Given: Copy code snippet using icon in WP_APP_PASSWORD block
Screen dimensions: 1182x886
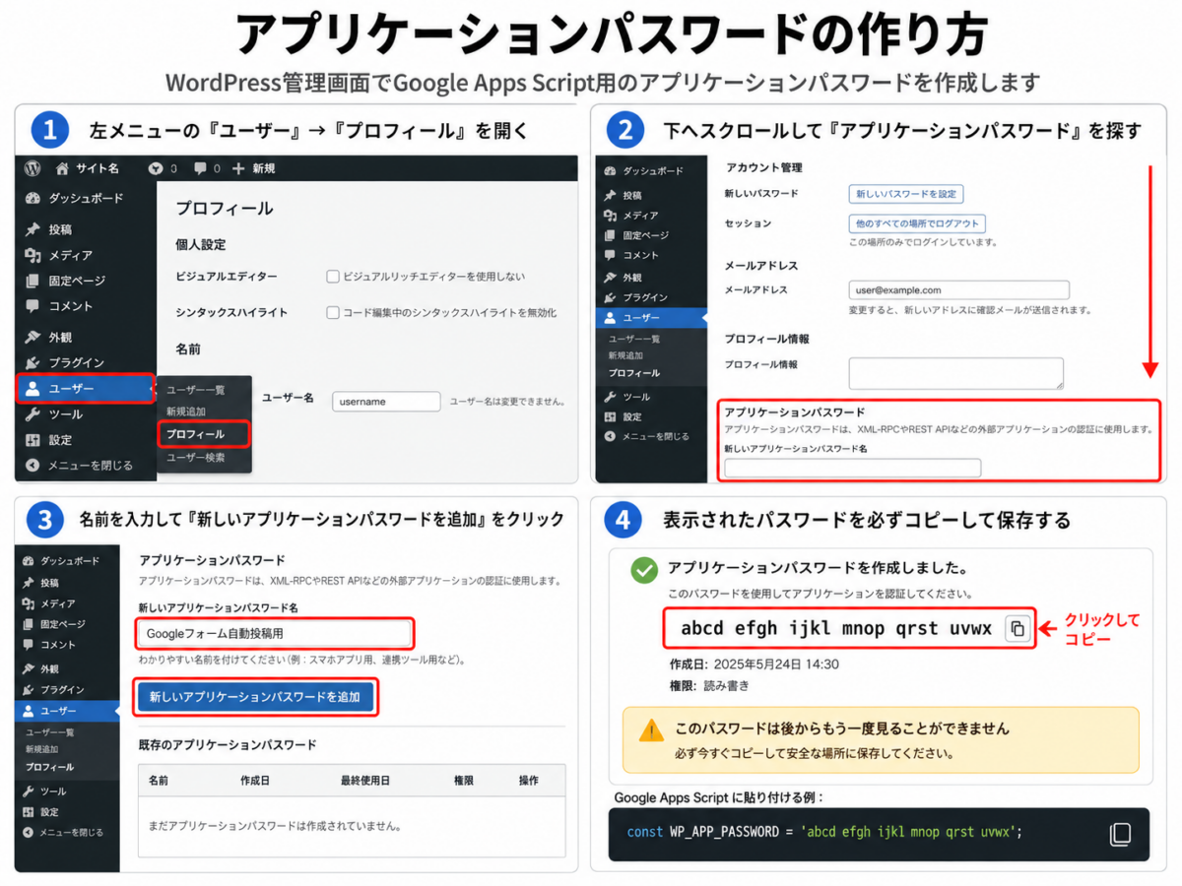Looking at the screenshot, I should 1120,834.
